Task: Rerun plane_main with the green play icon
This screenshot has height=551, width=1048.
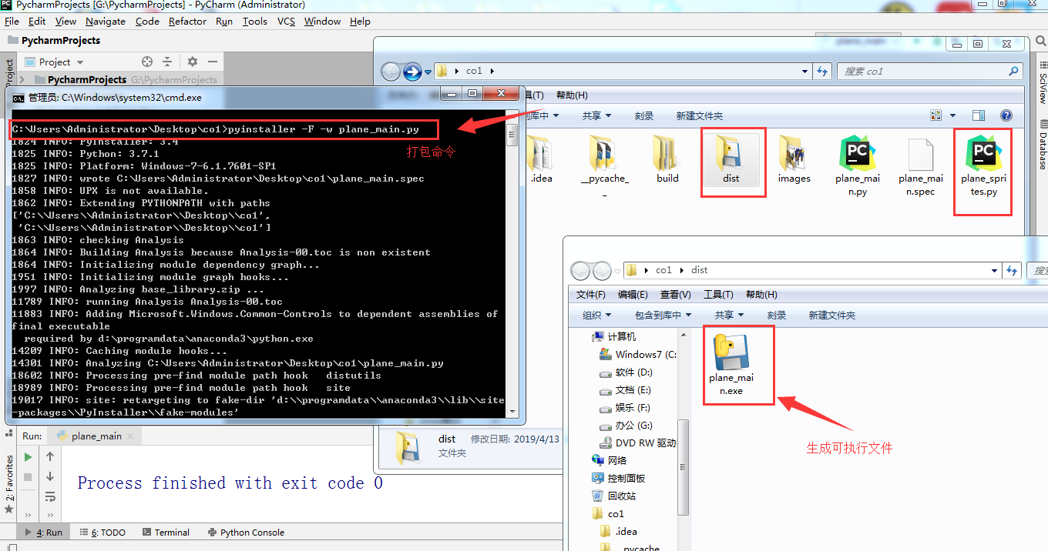Action: (28, 456)
